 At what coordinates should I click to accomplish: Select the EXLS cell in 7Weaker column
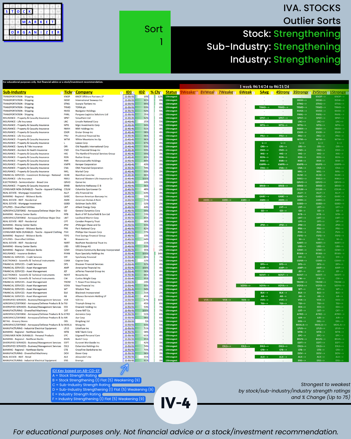(227, 346)
